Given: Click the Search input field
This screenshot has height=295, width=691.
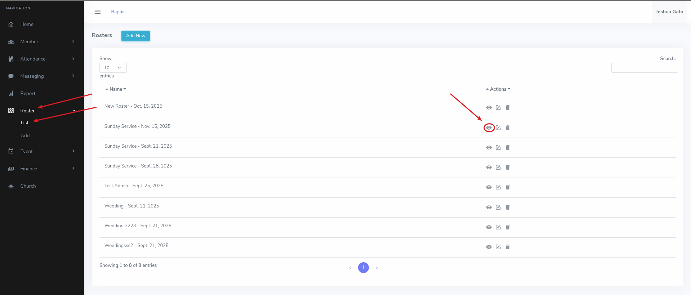Looking at the screenshot, I should (644, 68).
